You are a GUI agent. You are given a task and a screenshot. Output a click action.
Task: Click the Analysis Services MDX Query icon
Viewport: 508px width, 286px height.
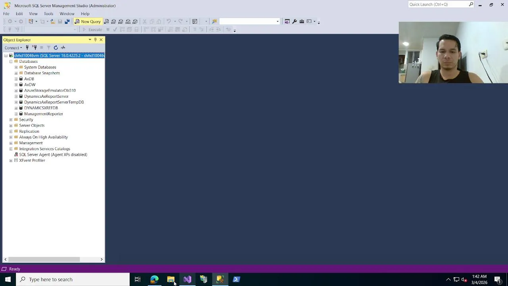click(114, 21)
